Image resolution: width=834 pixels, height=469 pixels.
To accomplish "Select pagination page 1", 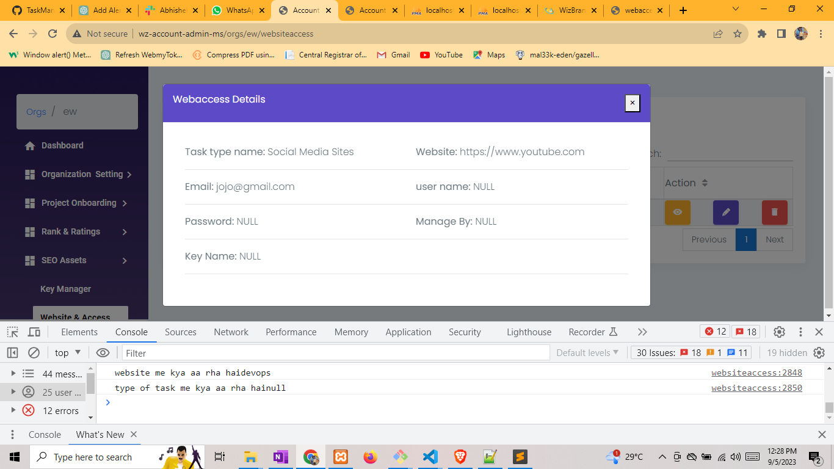I will [746, 239].
